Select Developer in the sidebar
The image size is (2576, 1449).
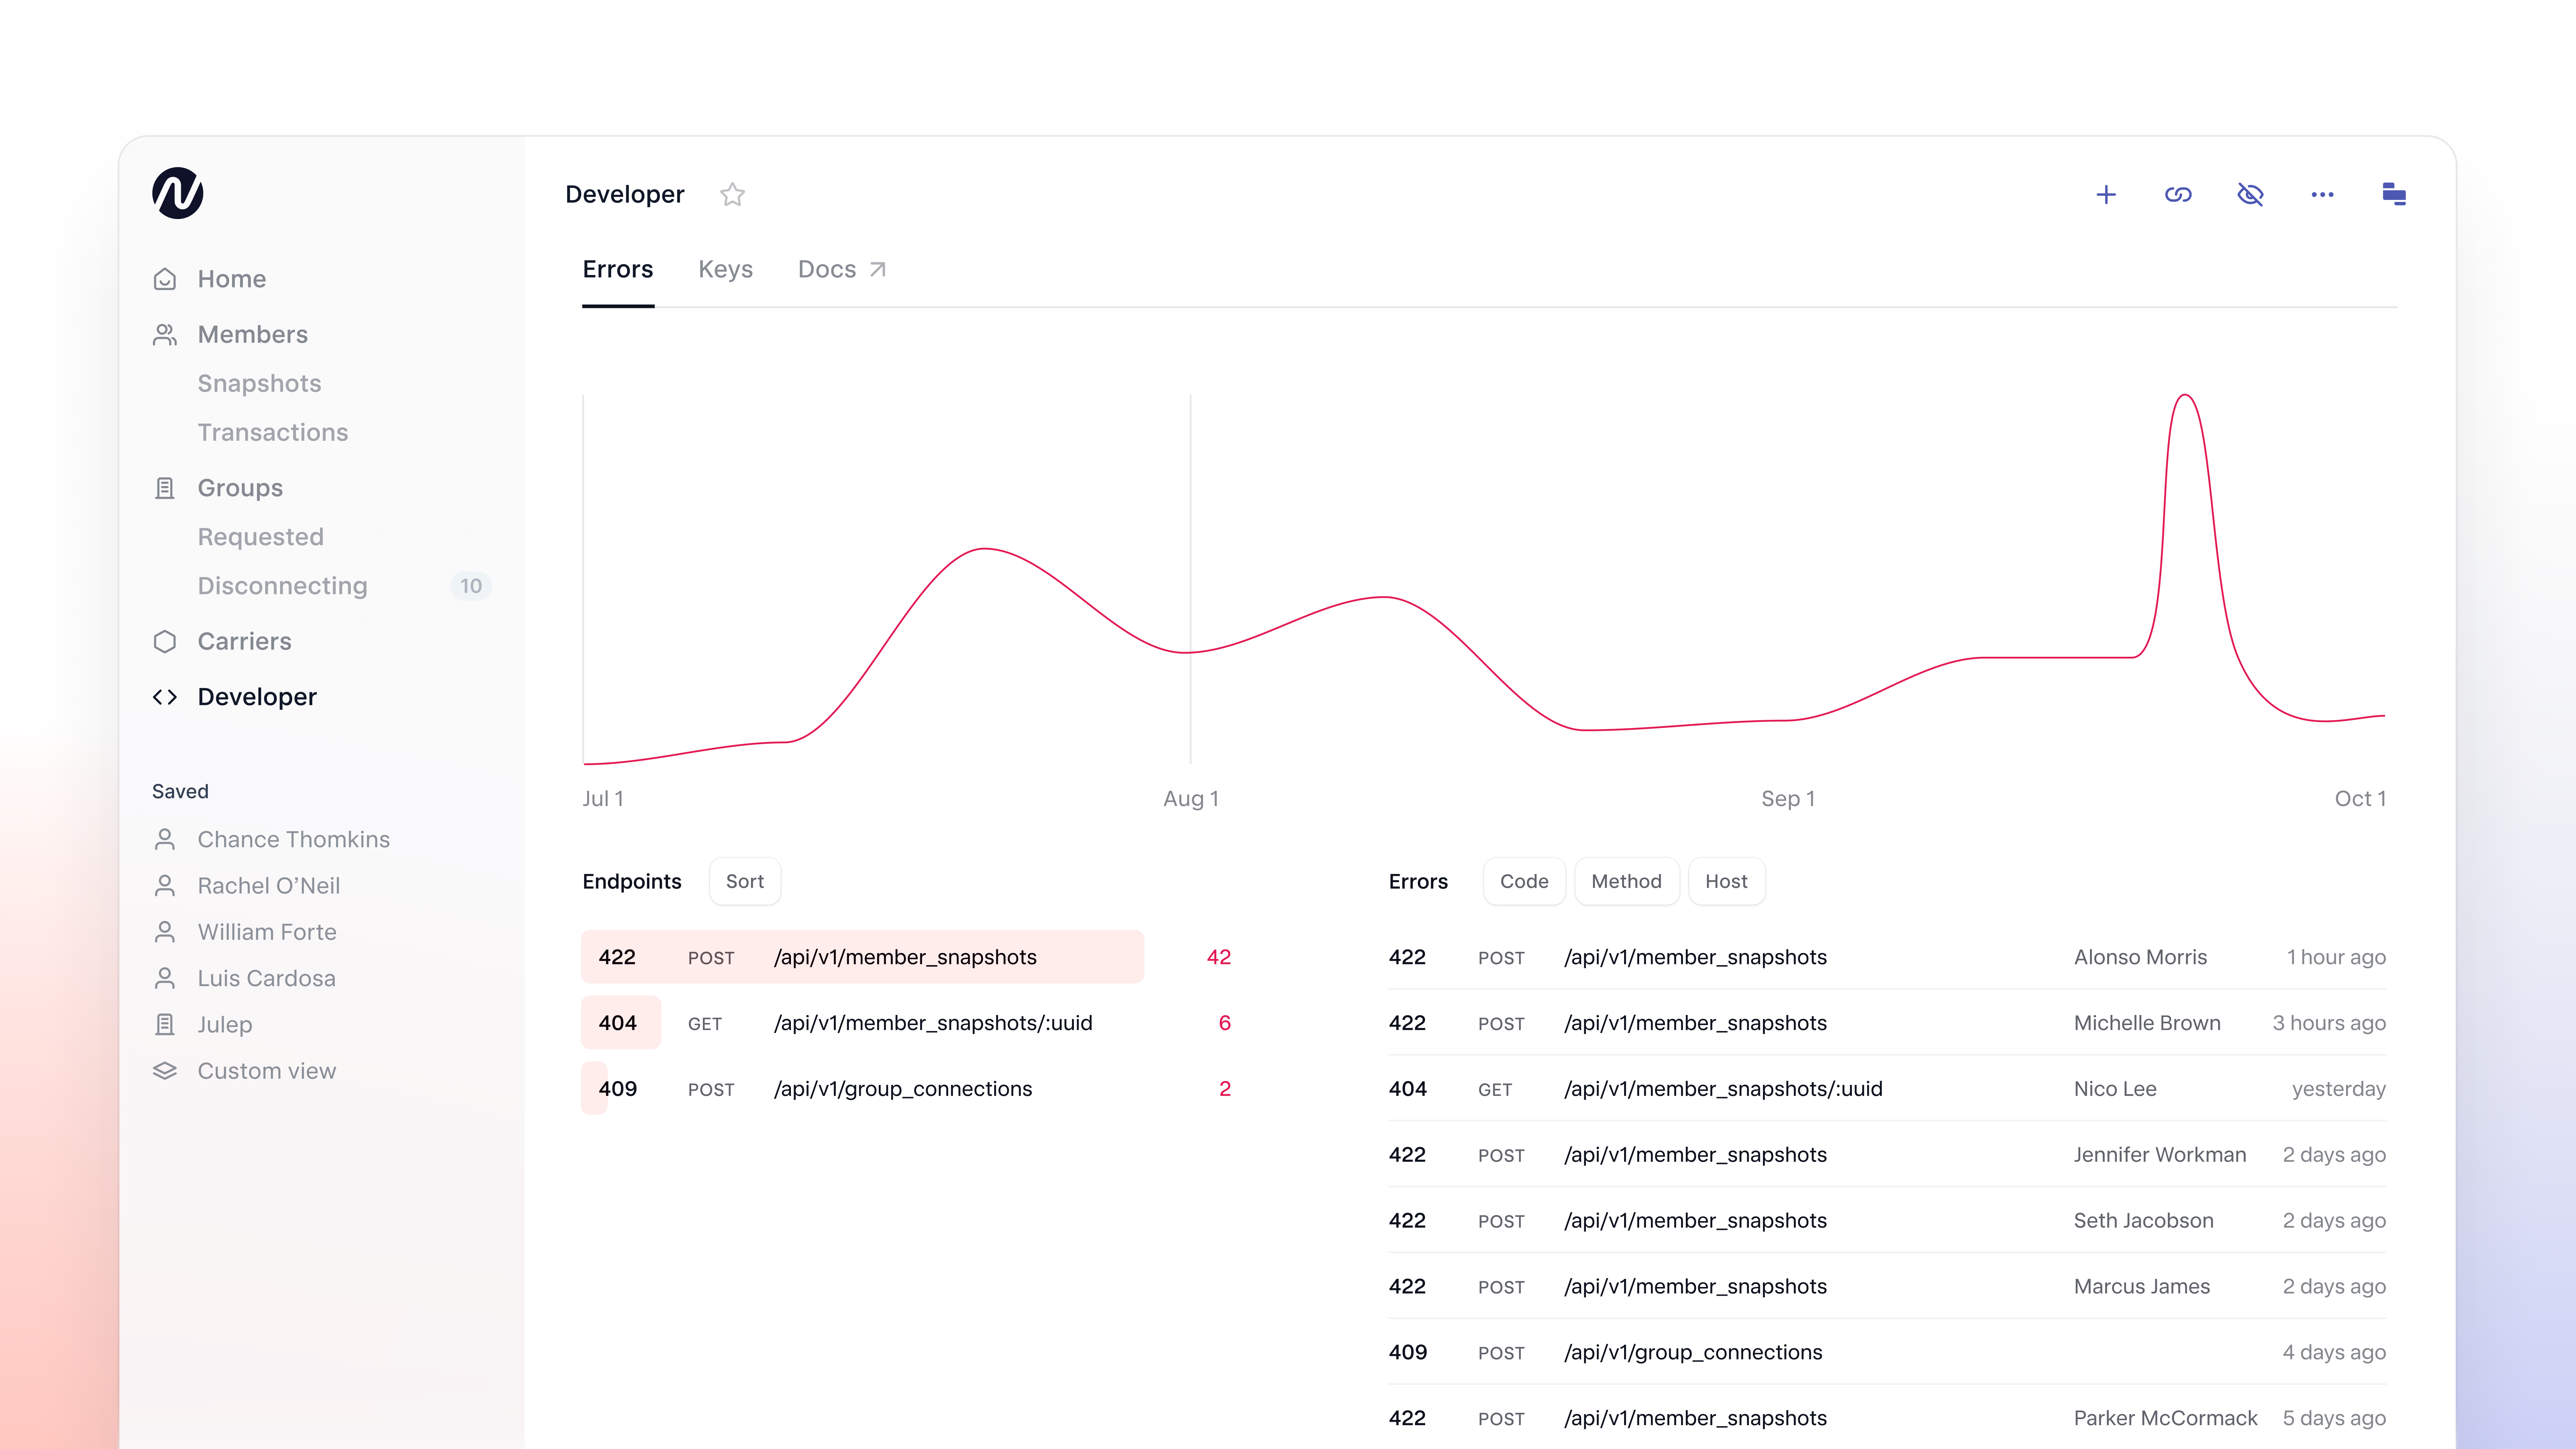click(x=257, y=697)
